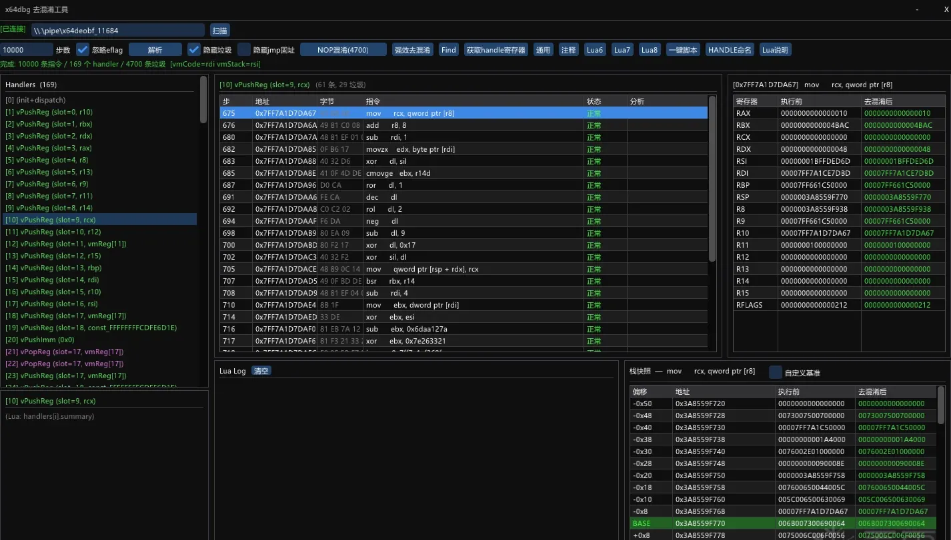This screenshot has height=540, width=951.
Task: Click the 扫描 button
Action: [x=219, y=31]
